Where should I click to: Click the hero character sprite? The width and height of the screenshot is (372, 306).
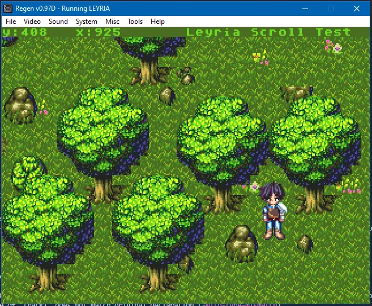(x=273, y=211)
